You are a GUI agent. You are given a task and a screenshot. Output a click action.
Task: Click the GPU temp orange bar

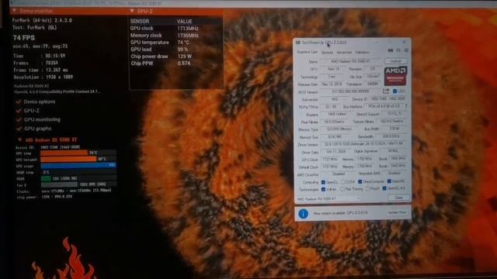pyautogui.click(x=64, y=153)
